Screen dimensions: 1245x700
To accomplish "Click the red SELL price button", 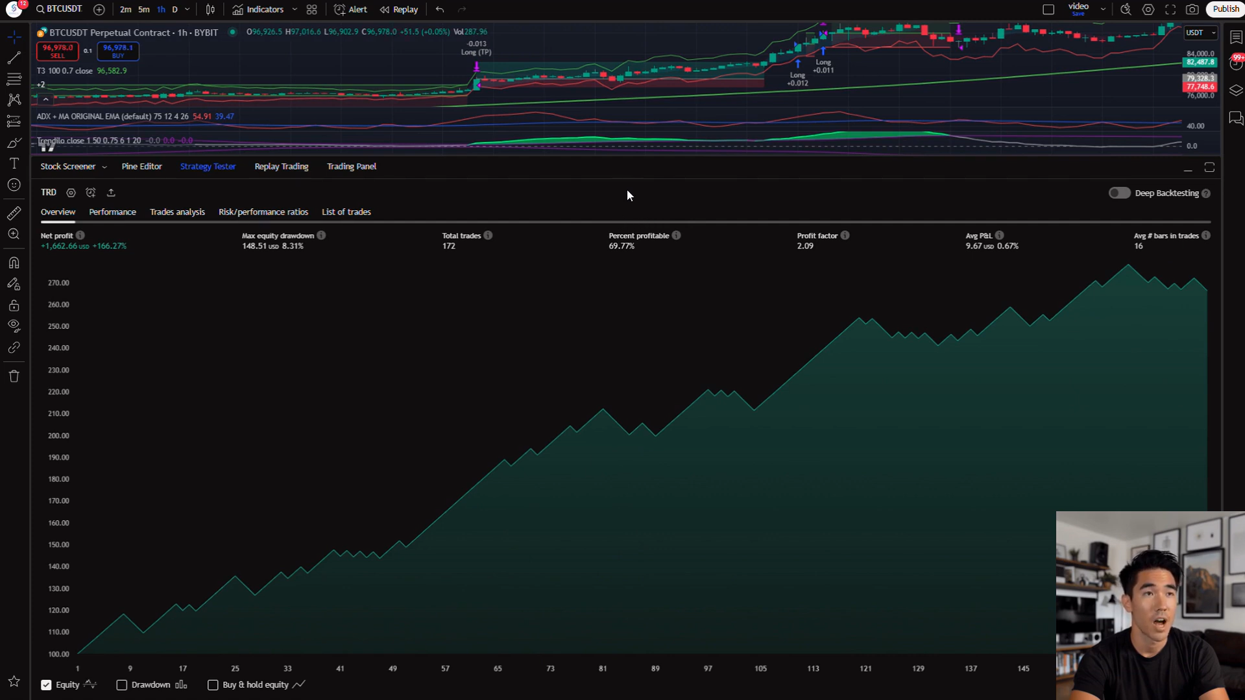I will pyautogui.click(x=57, y=51).
